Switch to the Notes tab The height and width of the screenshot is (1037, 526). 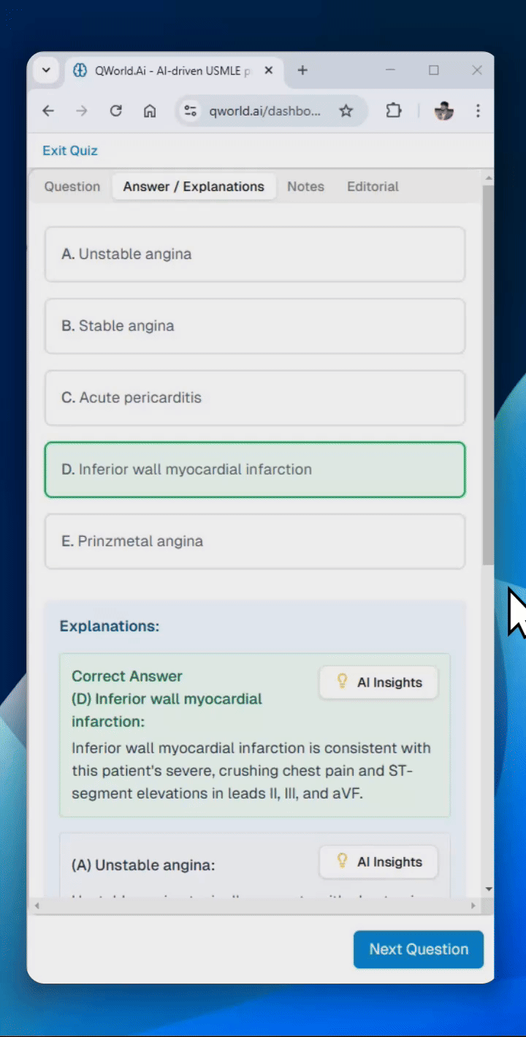coord(305,186)
